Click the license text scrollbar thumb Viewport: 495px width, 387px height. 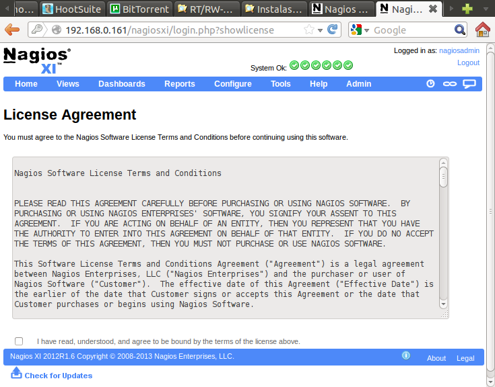point(443,177)
